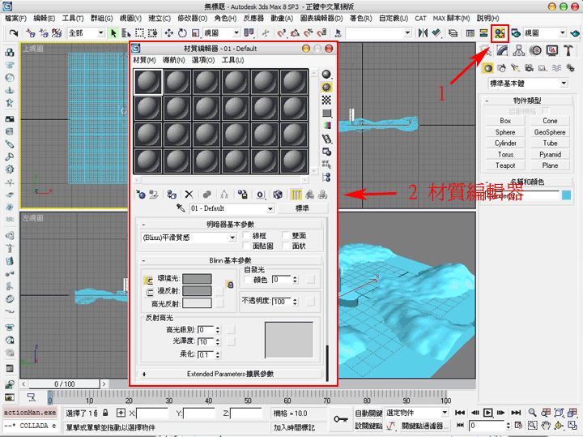Click the 環境光 ambient color swatch
Screen dimensions: 583x437
(x=197, y=278)
